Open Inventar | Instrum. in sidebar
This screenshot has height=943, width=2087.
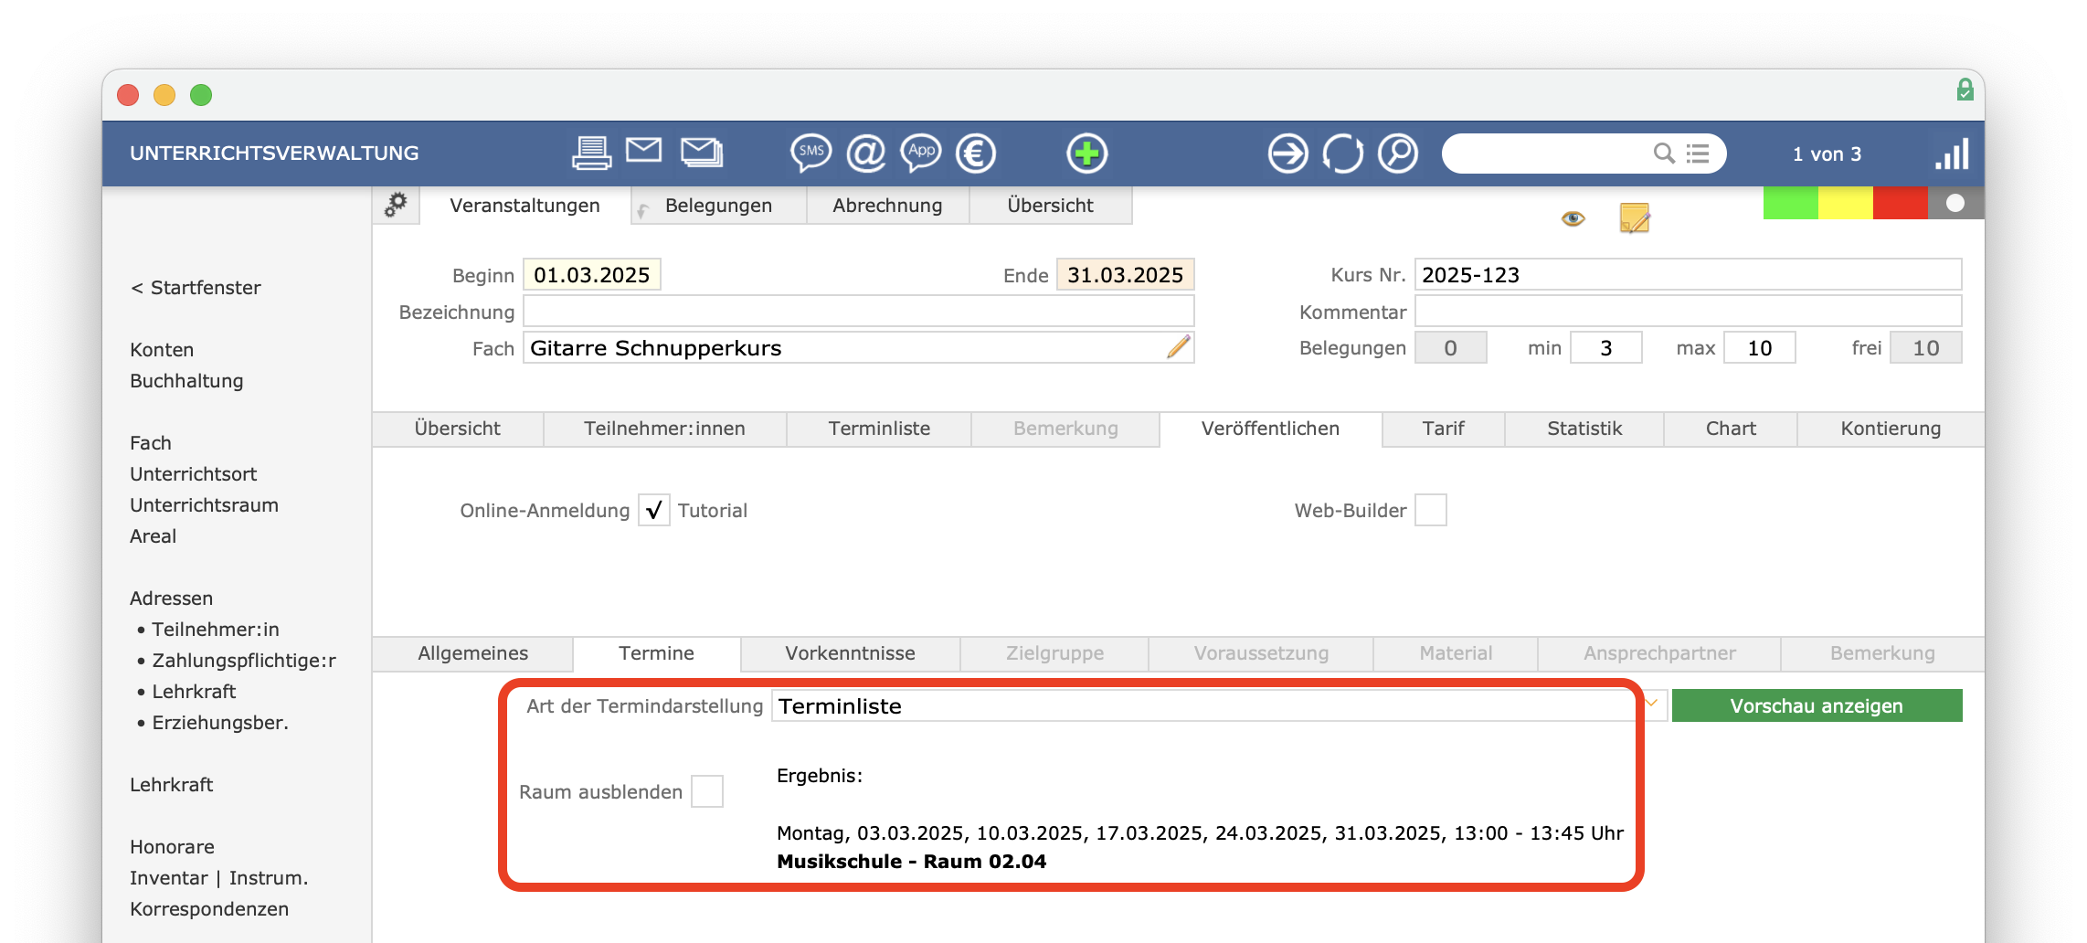[x=218, y=877]
